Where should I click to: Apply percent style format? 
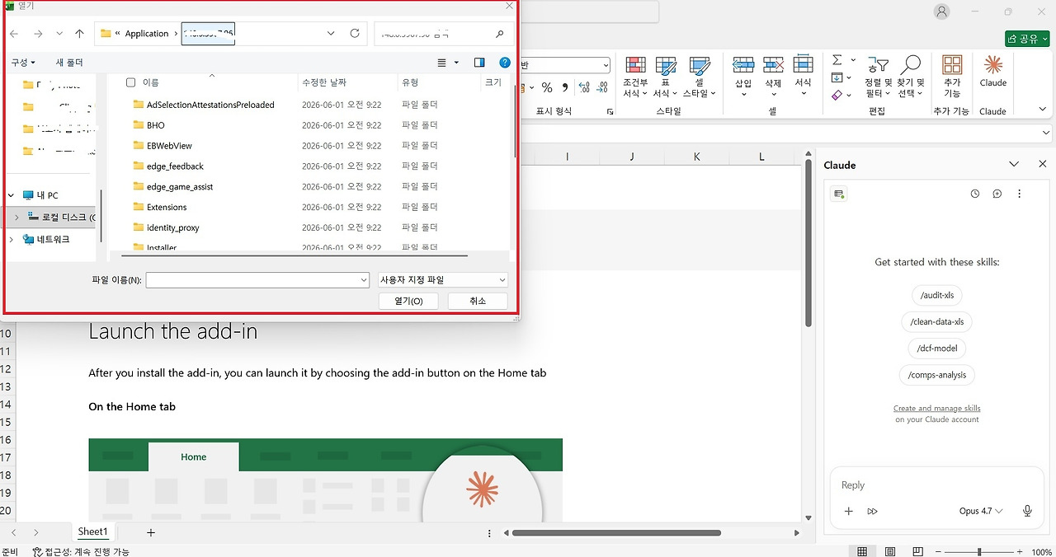pos(547,87)
